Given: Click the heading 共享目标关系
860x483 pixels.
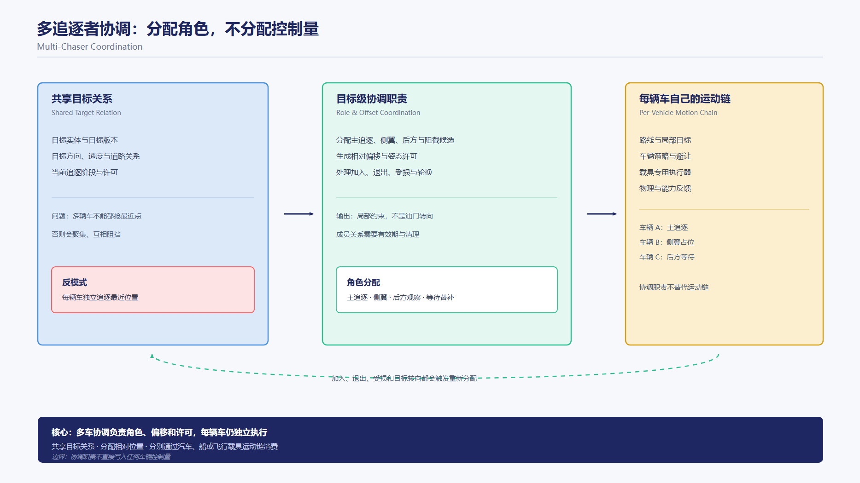Looking at the screenshot, I should click(x=82, y=99).
